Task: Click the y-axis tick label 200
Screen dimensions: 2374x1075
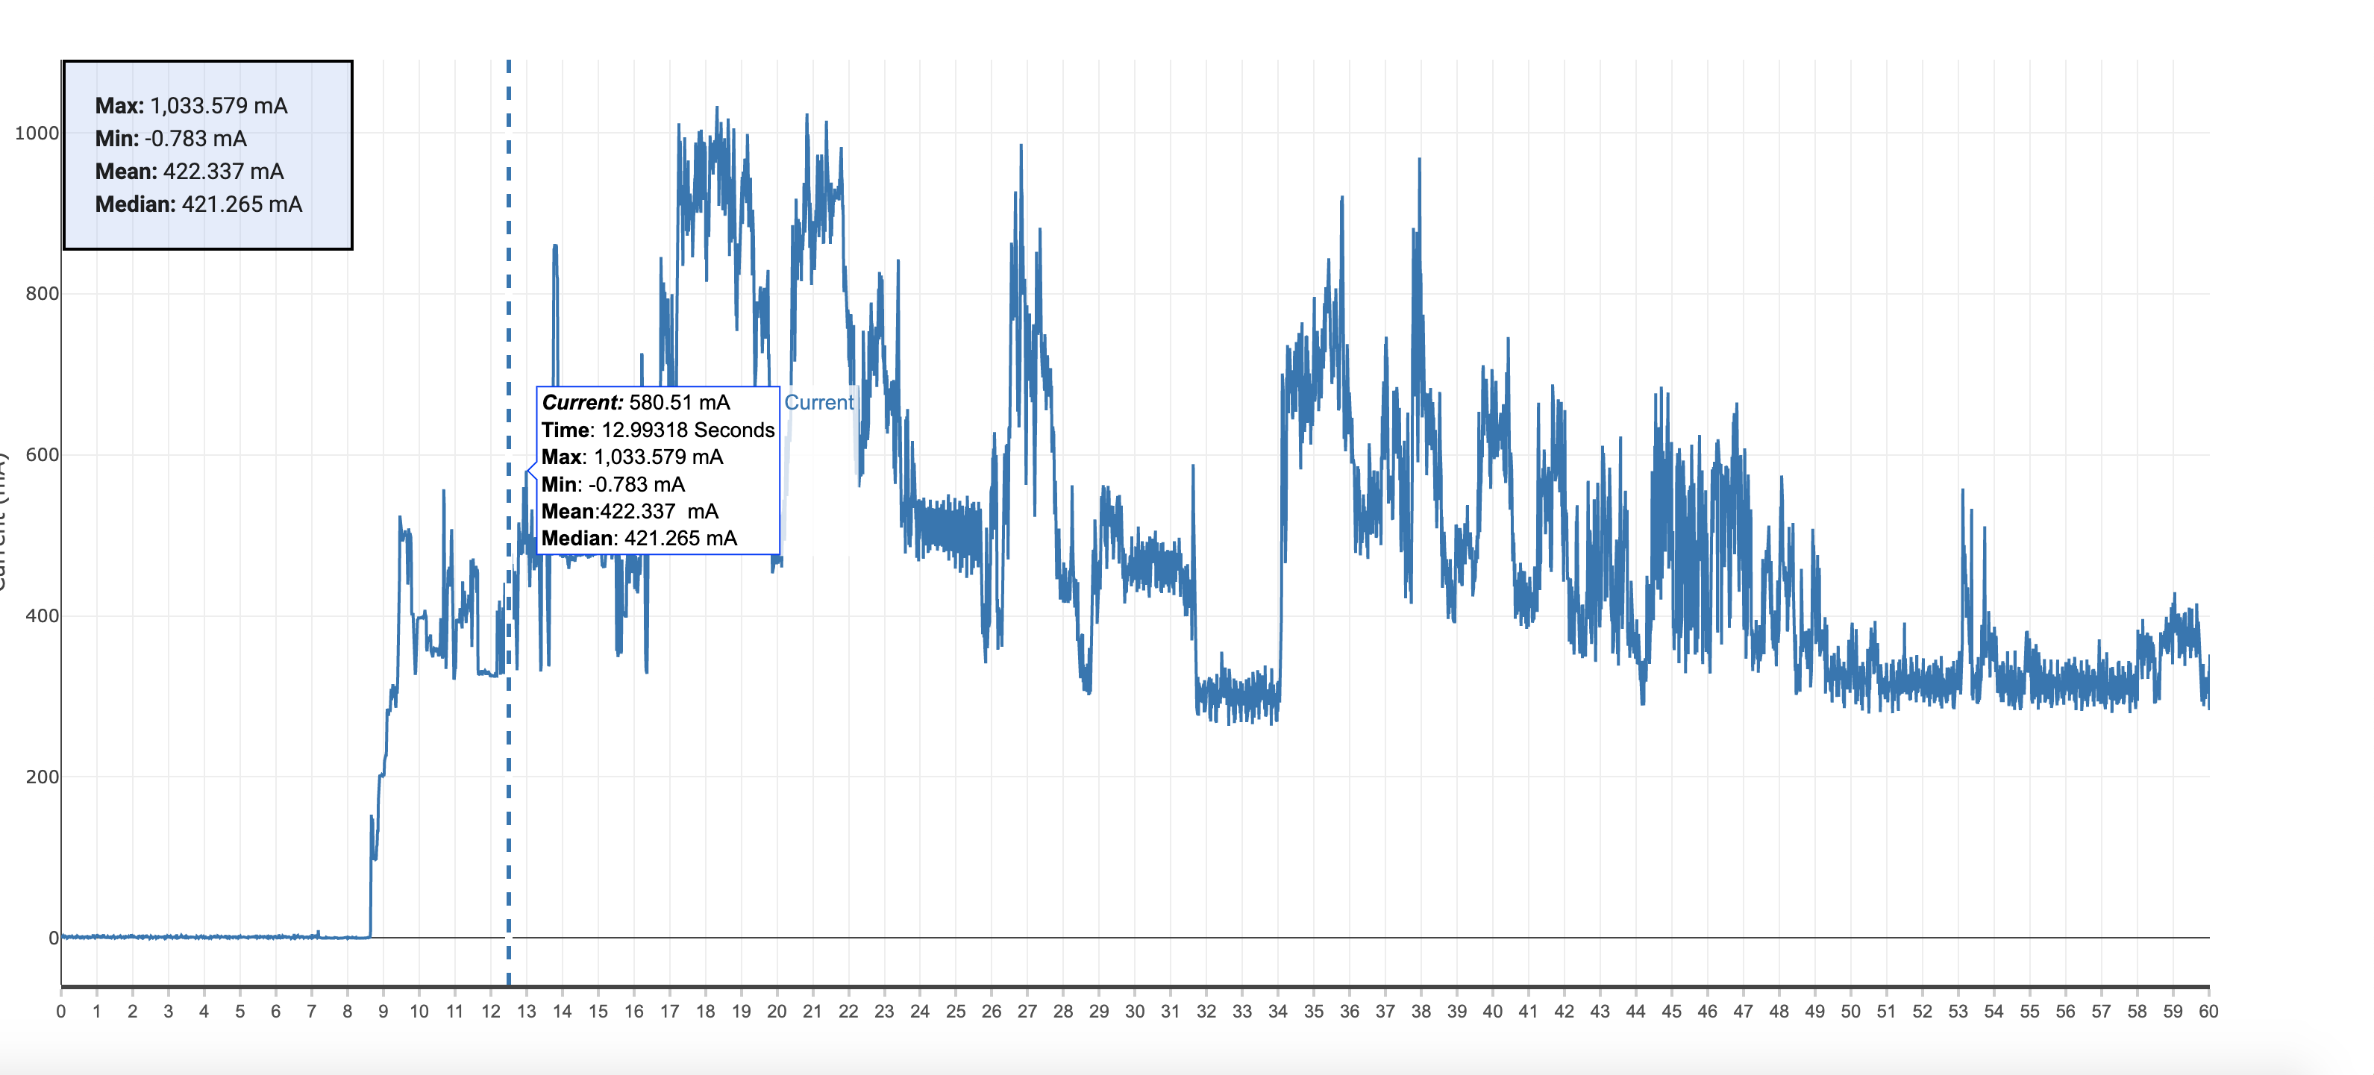Action: click(43, 777)
